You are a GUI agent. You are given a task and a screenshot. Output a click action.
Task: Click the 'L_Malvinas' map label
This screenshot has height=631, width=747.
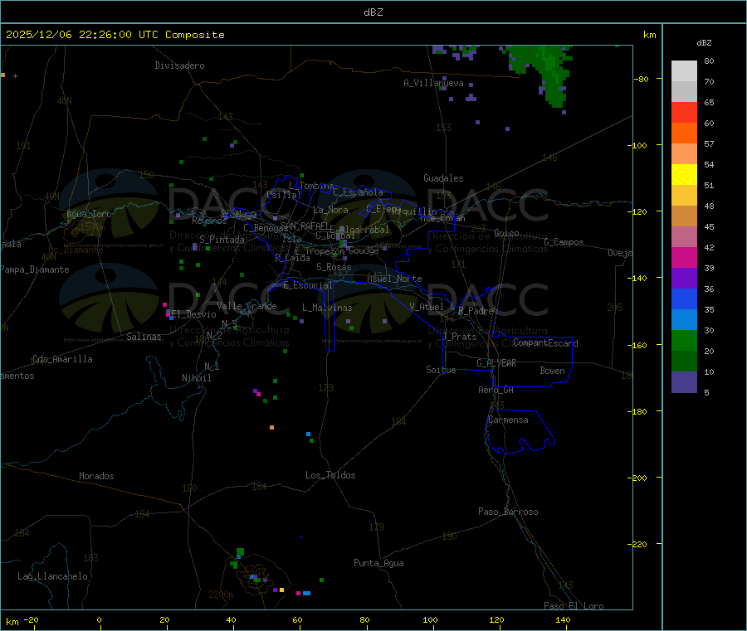(x=327, y=308)
